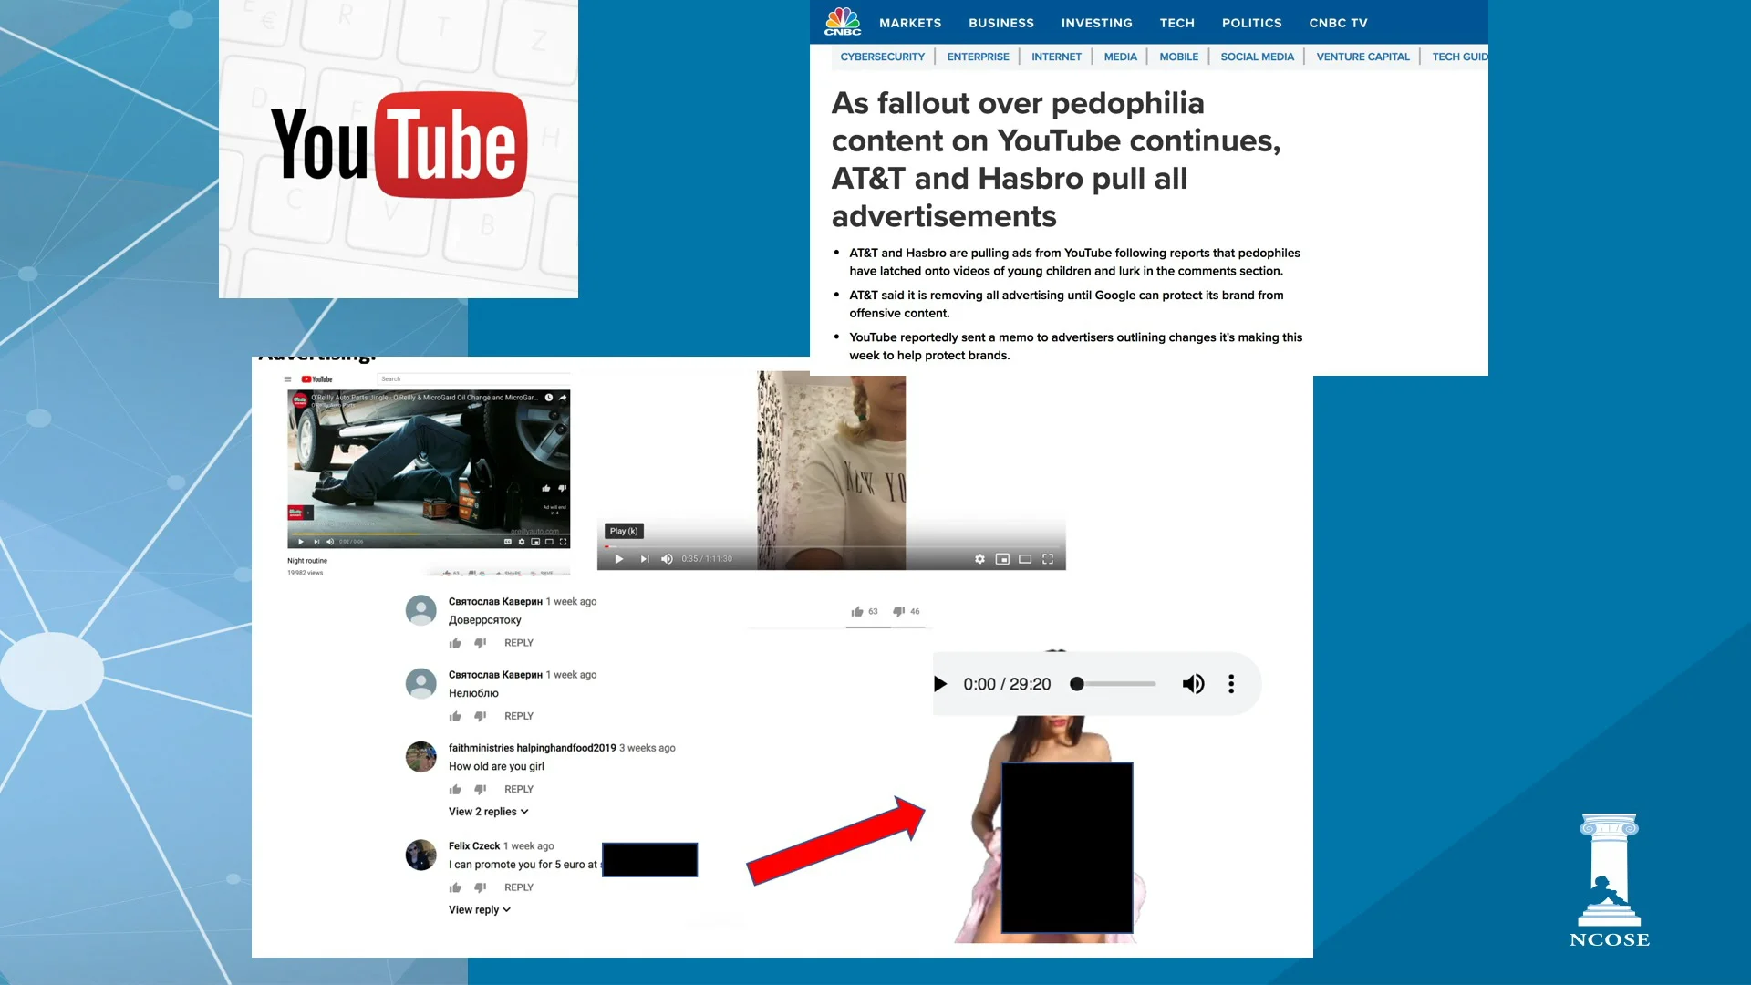
Task: Toggle the large video's miniplayer icon
Action: pos(1002,559)
